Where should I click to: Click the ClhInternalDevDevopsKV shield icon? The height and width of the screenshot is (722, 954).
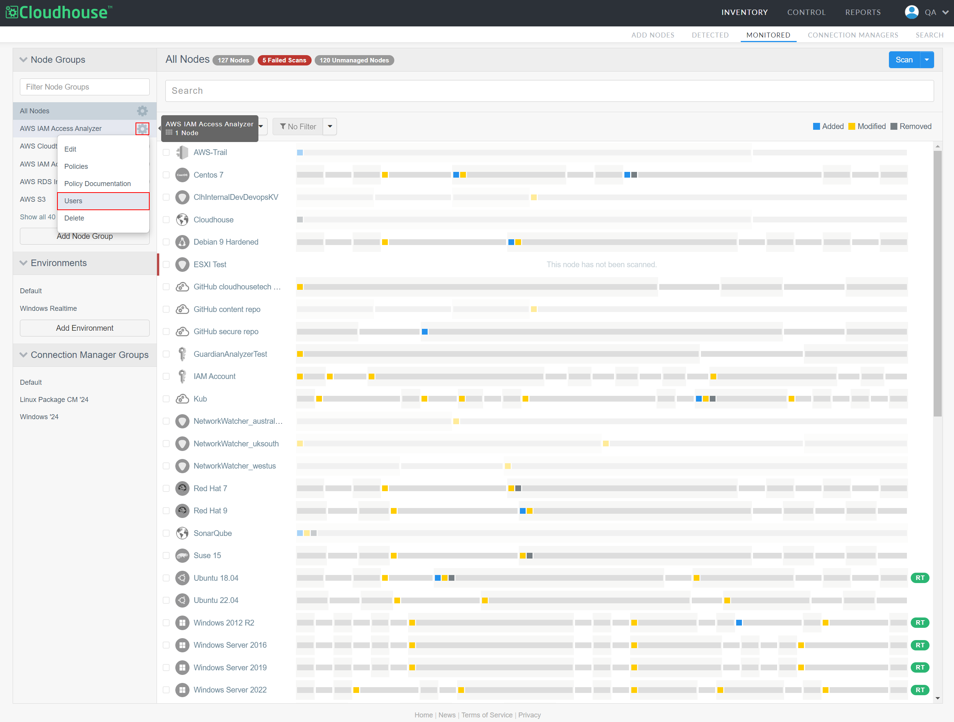[x=183, y=197]
